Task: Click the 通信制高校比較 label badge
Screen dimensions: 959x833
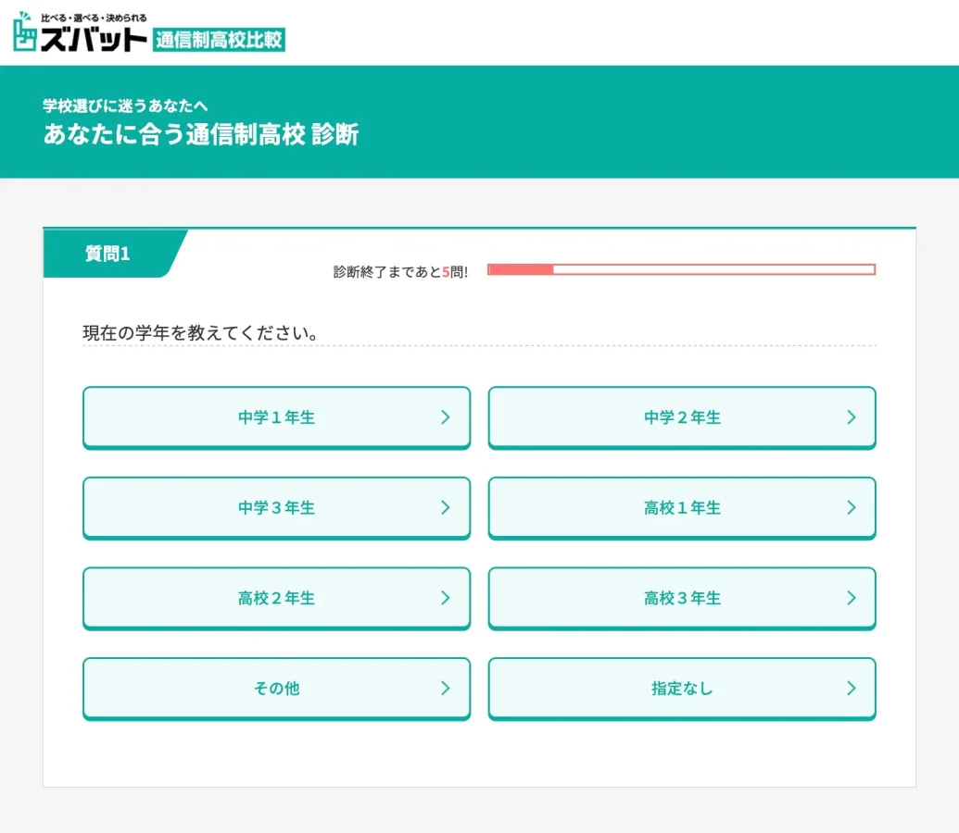Action: coord(220,40)
